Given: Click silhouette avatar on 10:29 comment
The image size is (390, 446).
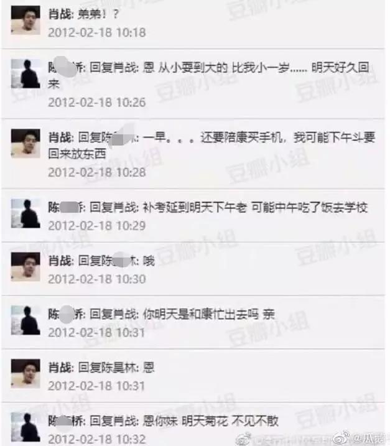Looking at the screenshot, I should 26,213.
